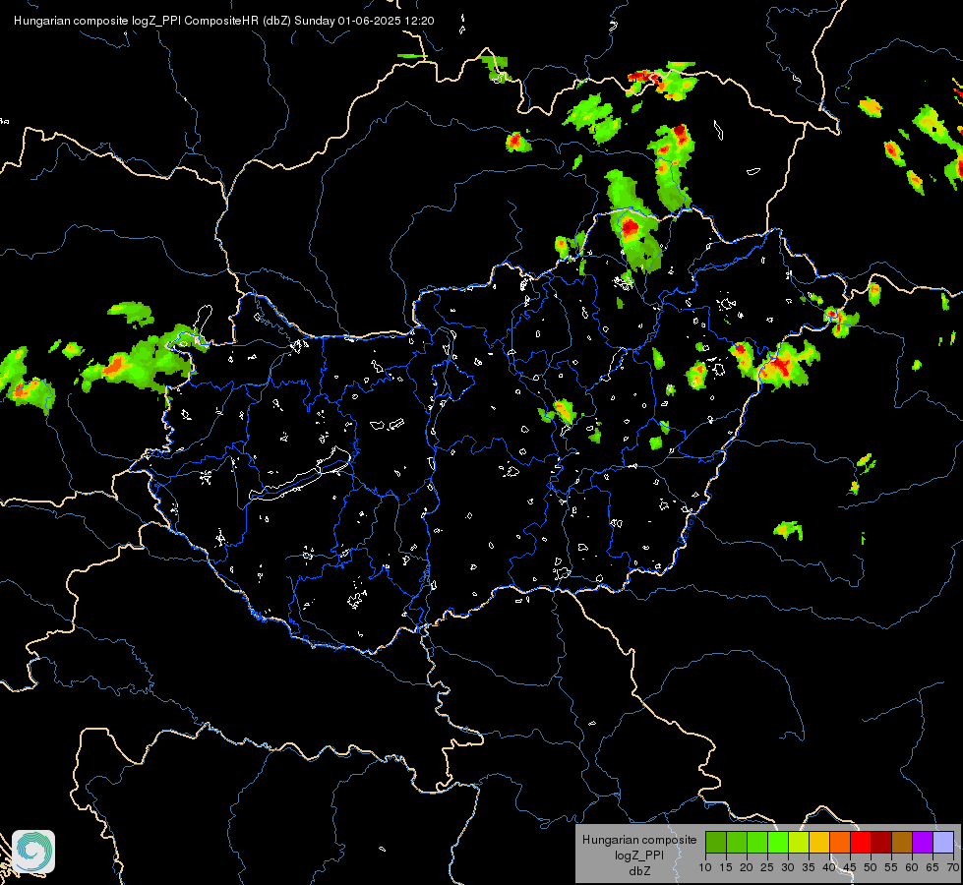Select the 20–25 dBZ green swatch
The height and width of the screenshot is (885, 963).
click(x=757, y=842)
